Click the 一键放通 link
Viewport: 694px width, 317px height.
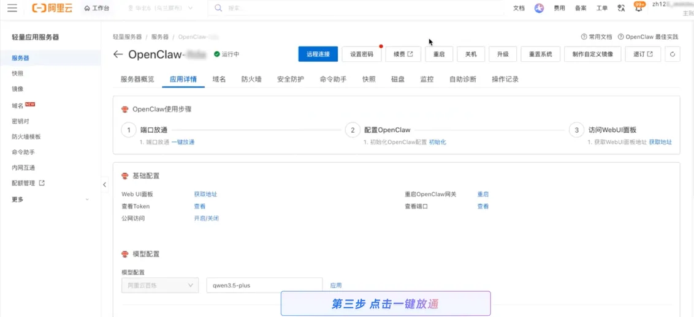tap(183, 142)
